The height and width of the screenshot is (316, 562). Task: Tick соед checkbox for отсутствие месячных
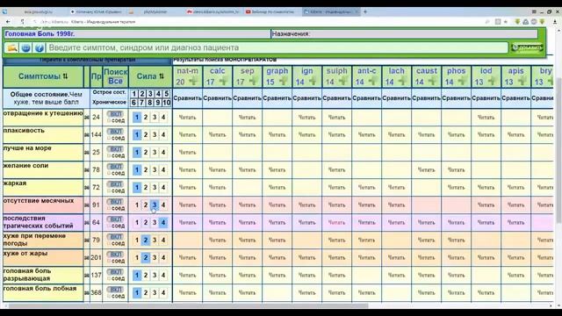pos(109,209)
